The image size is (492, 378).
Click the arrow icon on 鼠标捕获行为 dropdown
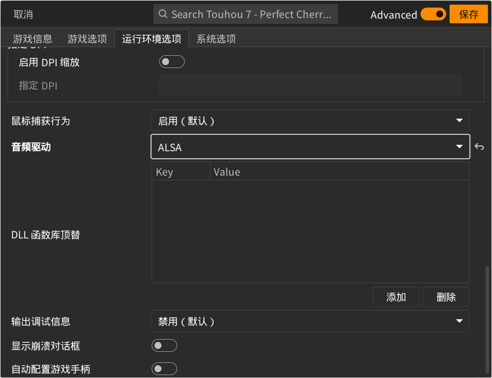[459, 120]
